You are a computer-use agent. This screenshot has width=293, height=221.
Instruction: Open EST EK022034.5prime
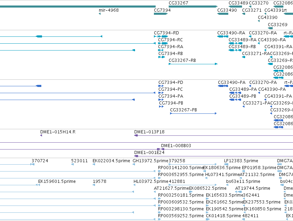coord(111,161)
